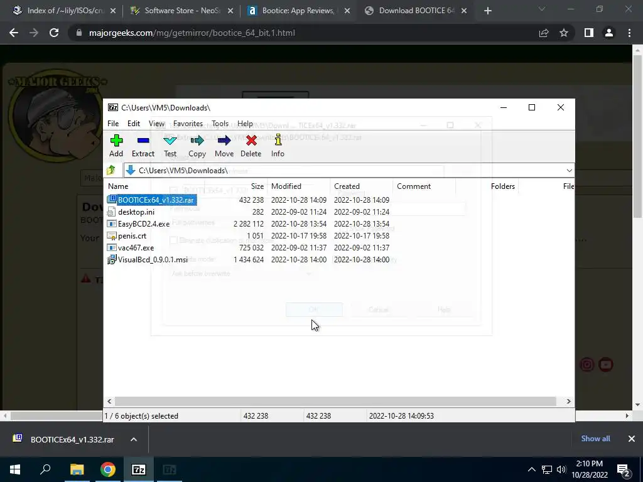Sort by Size column header
Screen dimensions: 643x482
(x=257, y=186)
